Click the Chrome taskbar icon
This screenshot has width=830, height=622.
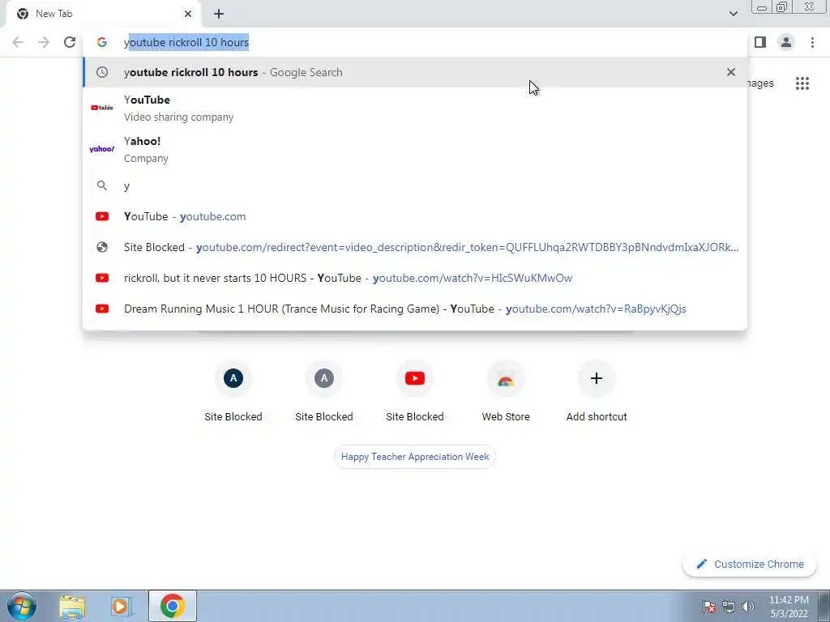[173, 606]
